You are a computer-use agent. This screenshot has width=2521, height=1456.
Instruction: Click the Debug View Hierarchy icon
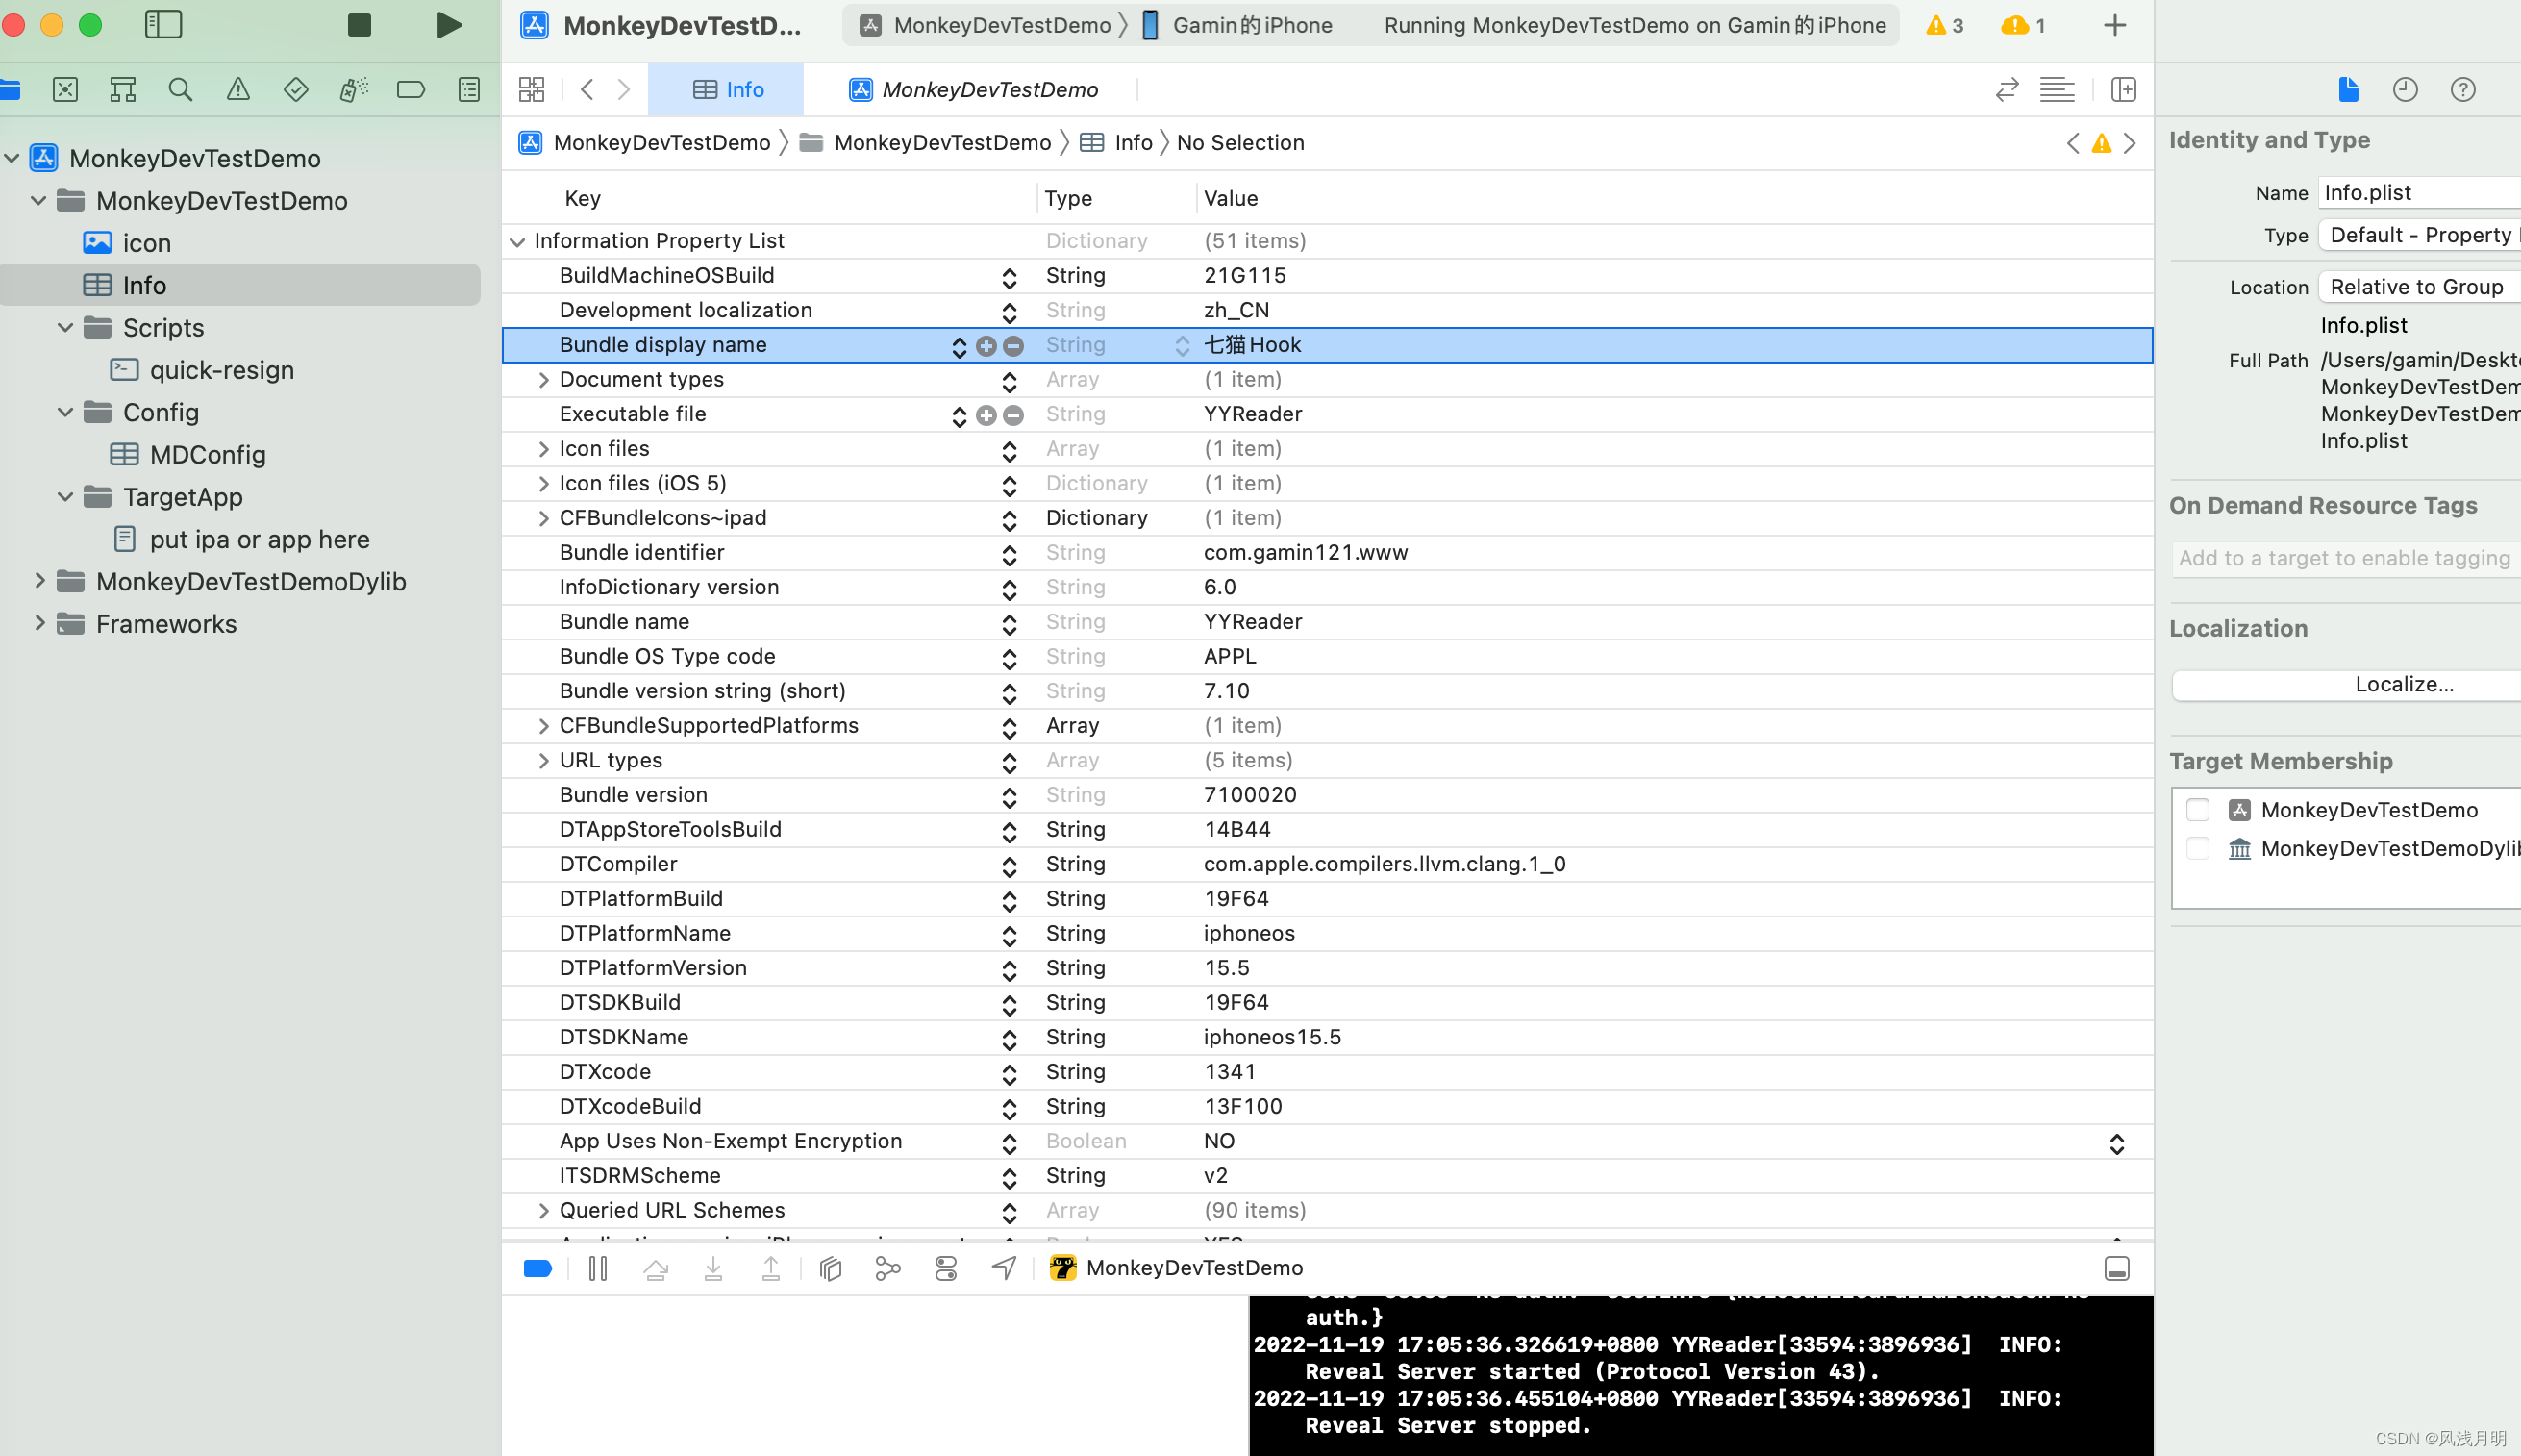[x=830, y=1268]
